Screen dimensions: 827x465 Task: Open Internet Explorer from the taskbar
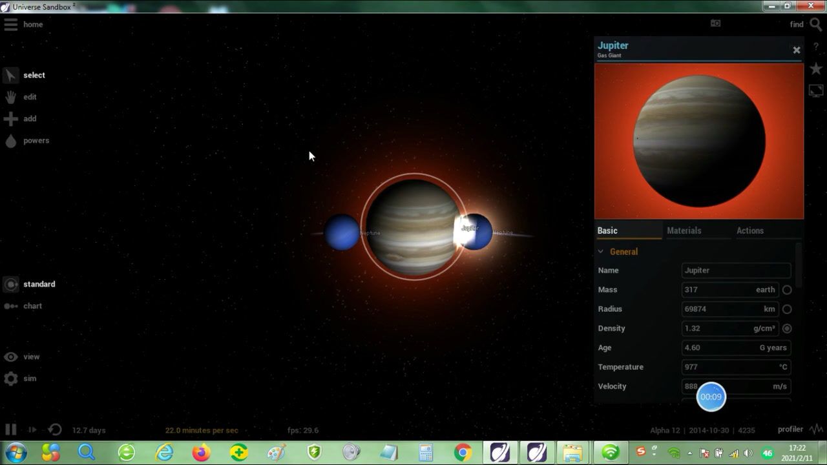pos(165,453)
